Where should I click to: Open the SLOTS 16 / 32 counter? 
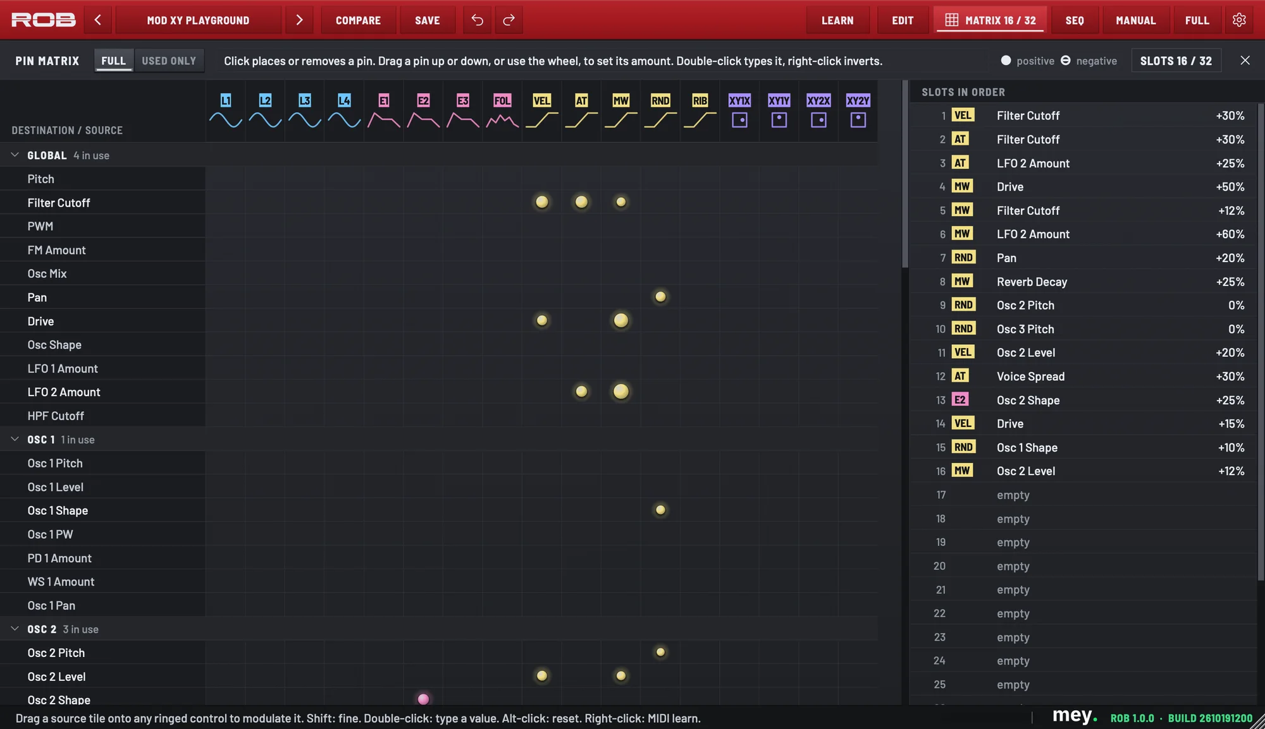[1176, 61]
